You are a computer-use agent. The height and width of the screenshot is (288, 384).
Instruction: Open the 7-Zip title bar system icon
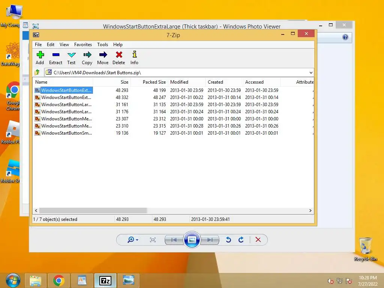[x=36, y=35]
